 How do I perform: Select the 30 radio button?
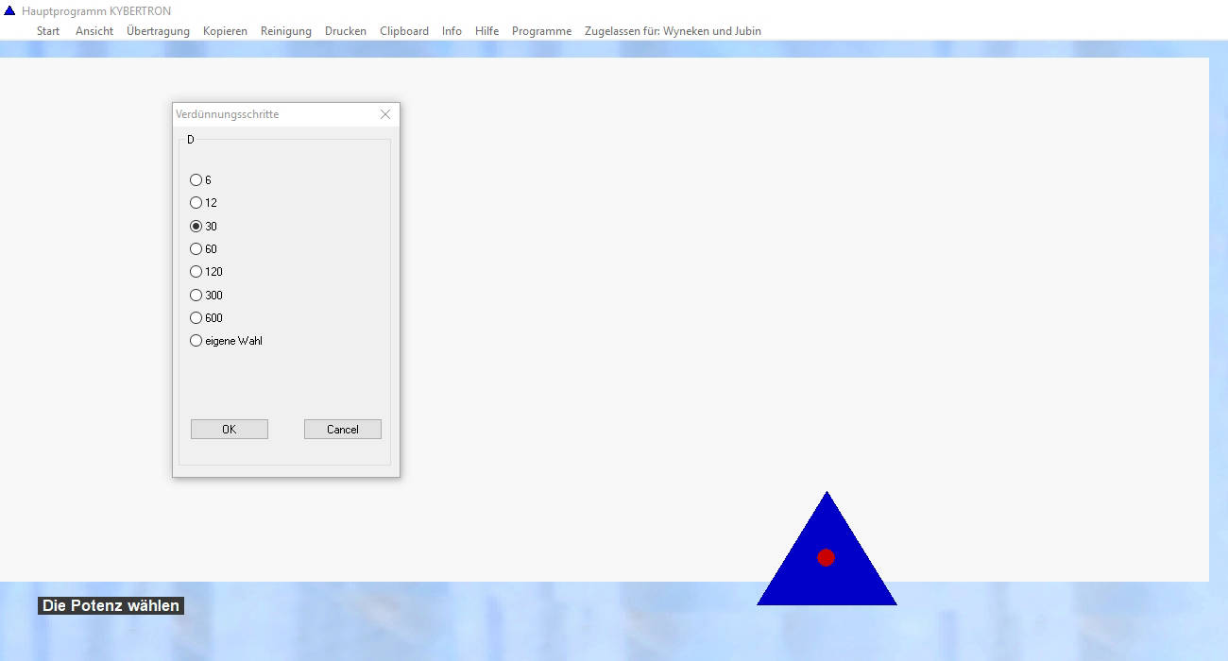(196, 227)
